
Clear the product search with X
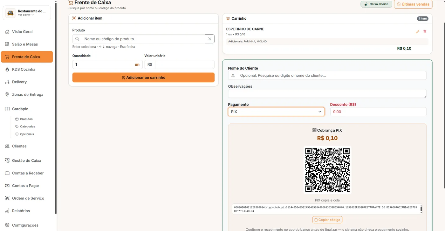tap(210, 39)
